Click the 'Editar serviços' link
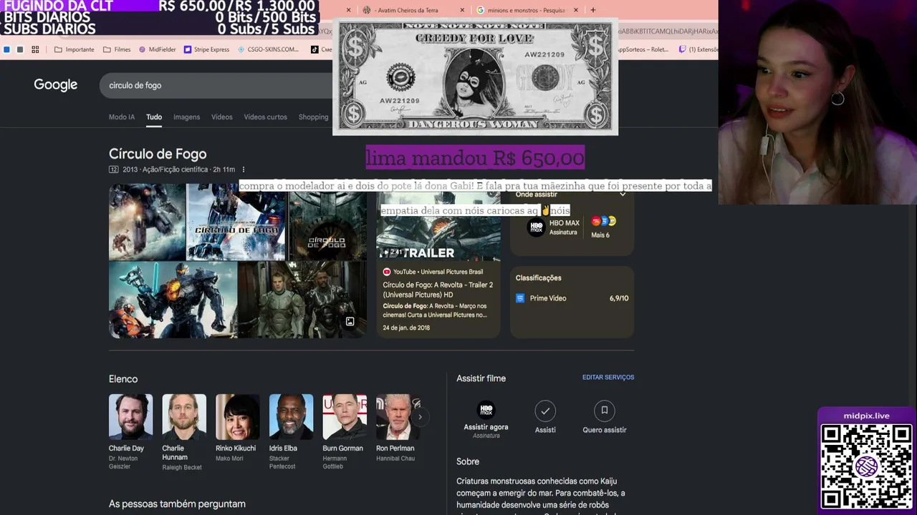Screen dimensions: 917x515 point(608,378)
